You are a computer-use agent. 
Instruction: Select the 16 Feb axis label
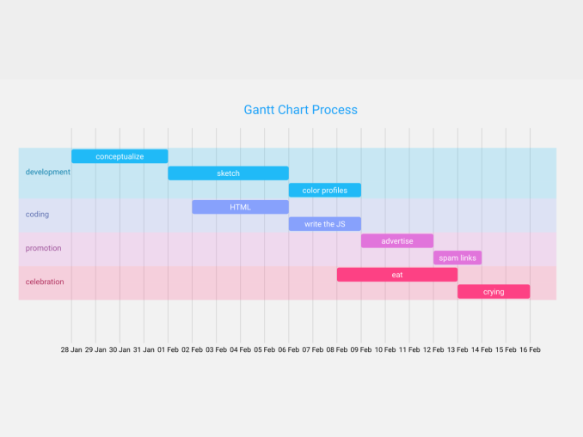click(x=529, y=350)
